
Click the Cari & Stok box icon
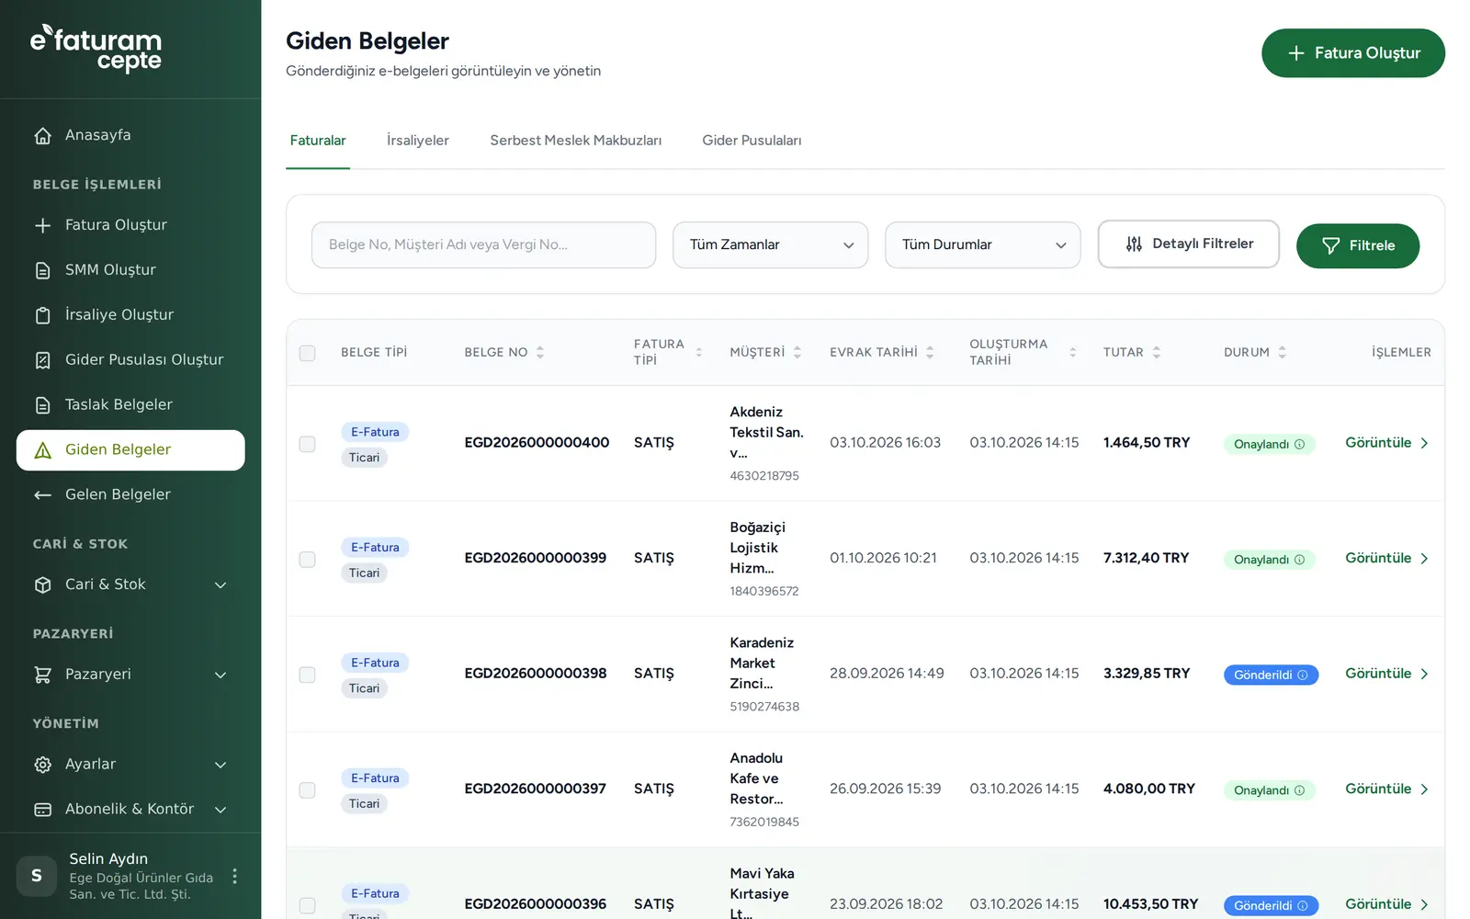[x=42, y=585]
